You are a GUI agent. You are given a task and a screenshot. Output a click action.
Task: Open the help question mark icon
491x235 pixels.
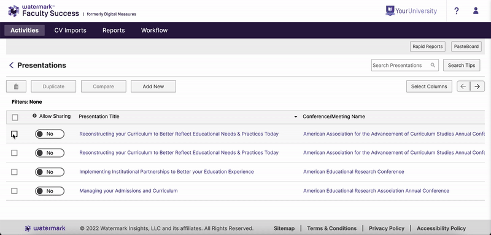(457, 11)
